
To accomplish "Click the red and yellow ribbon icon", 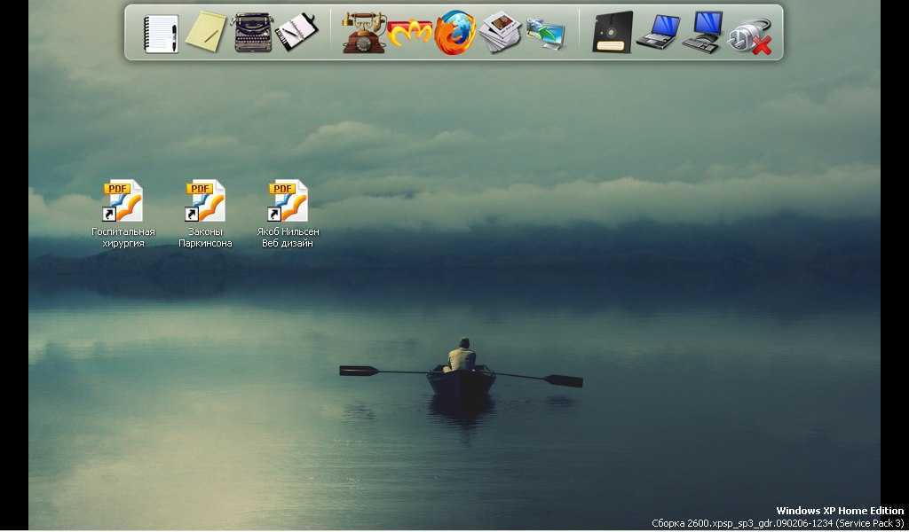I will pyautogui.click(x=409, y=34).
